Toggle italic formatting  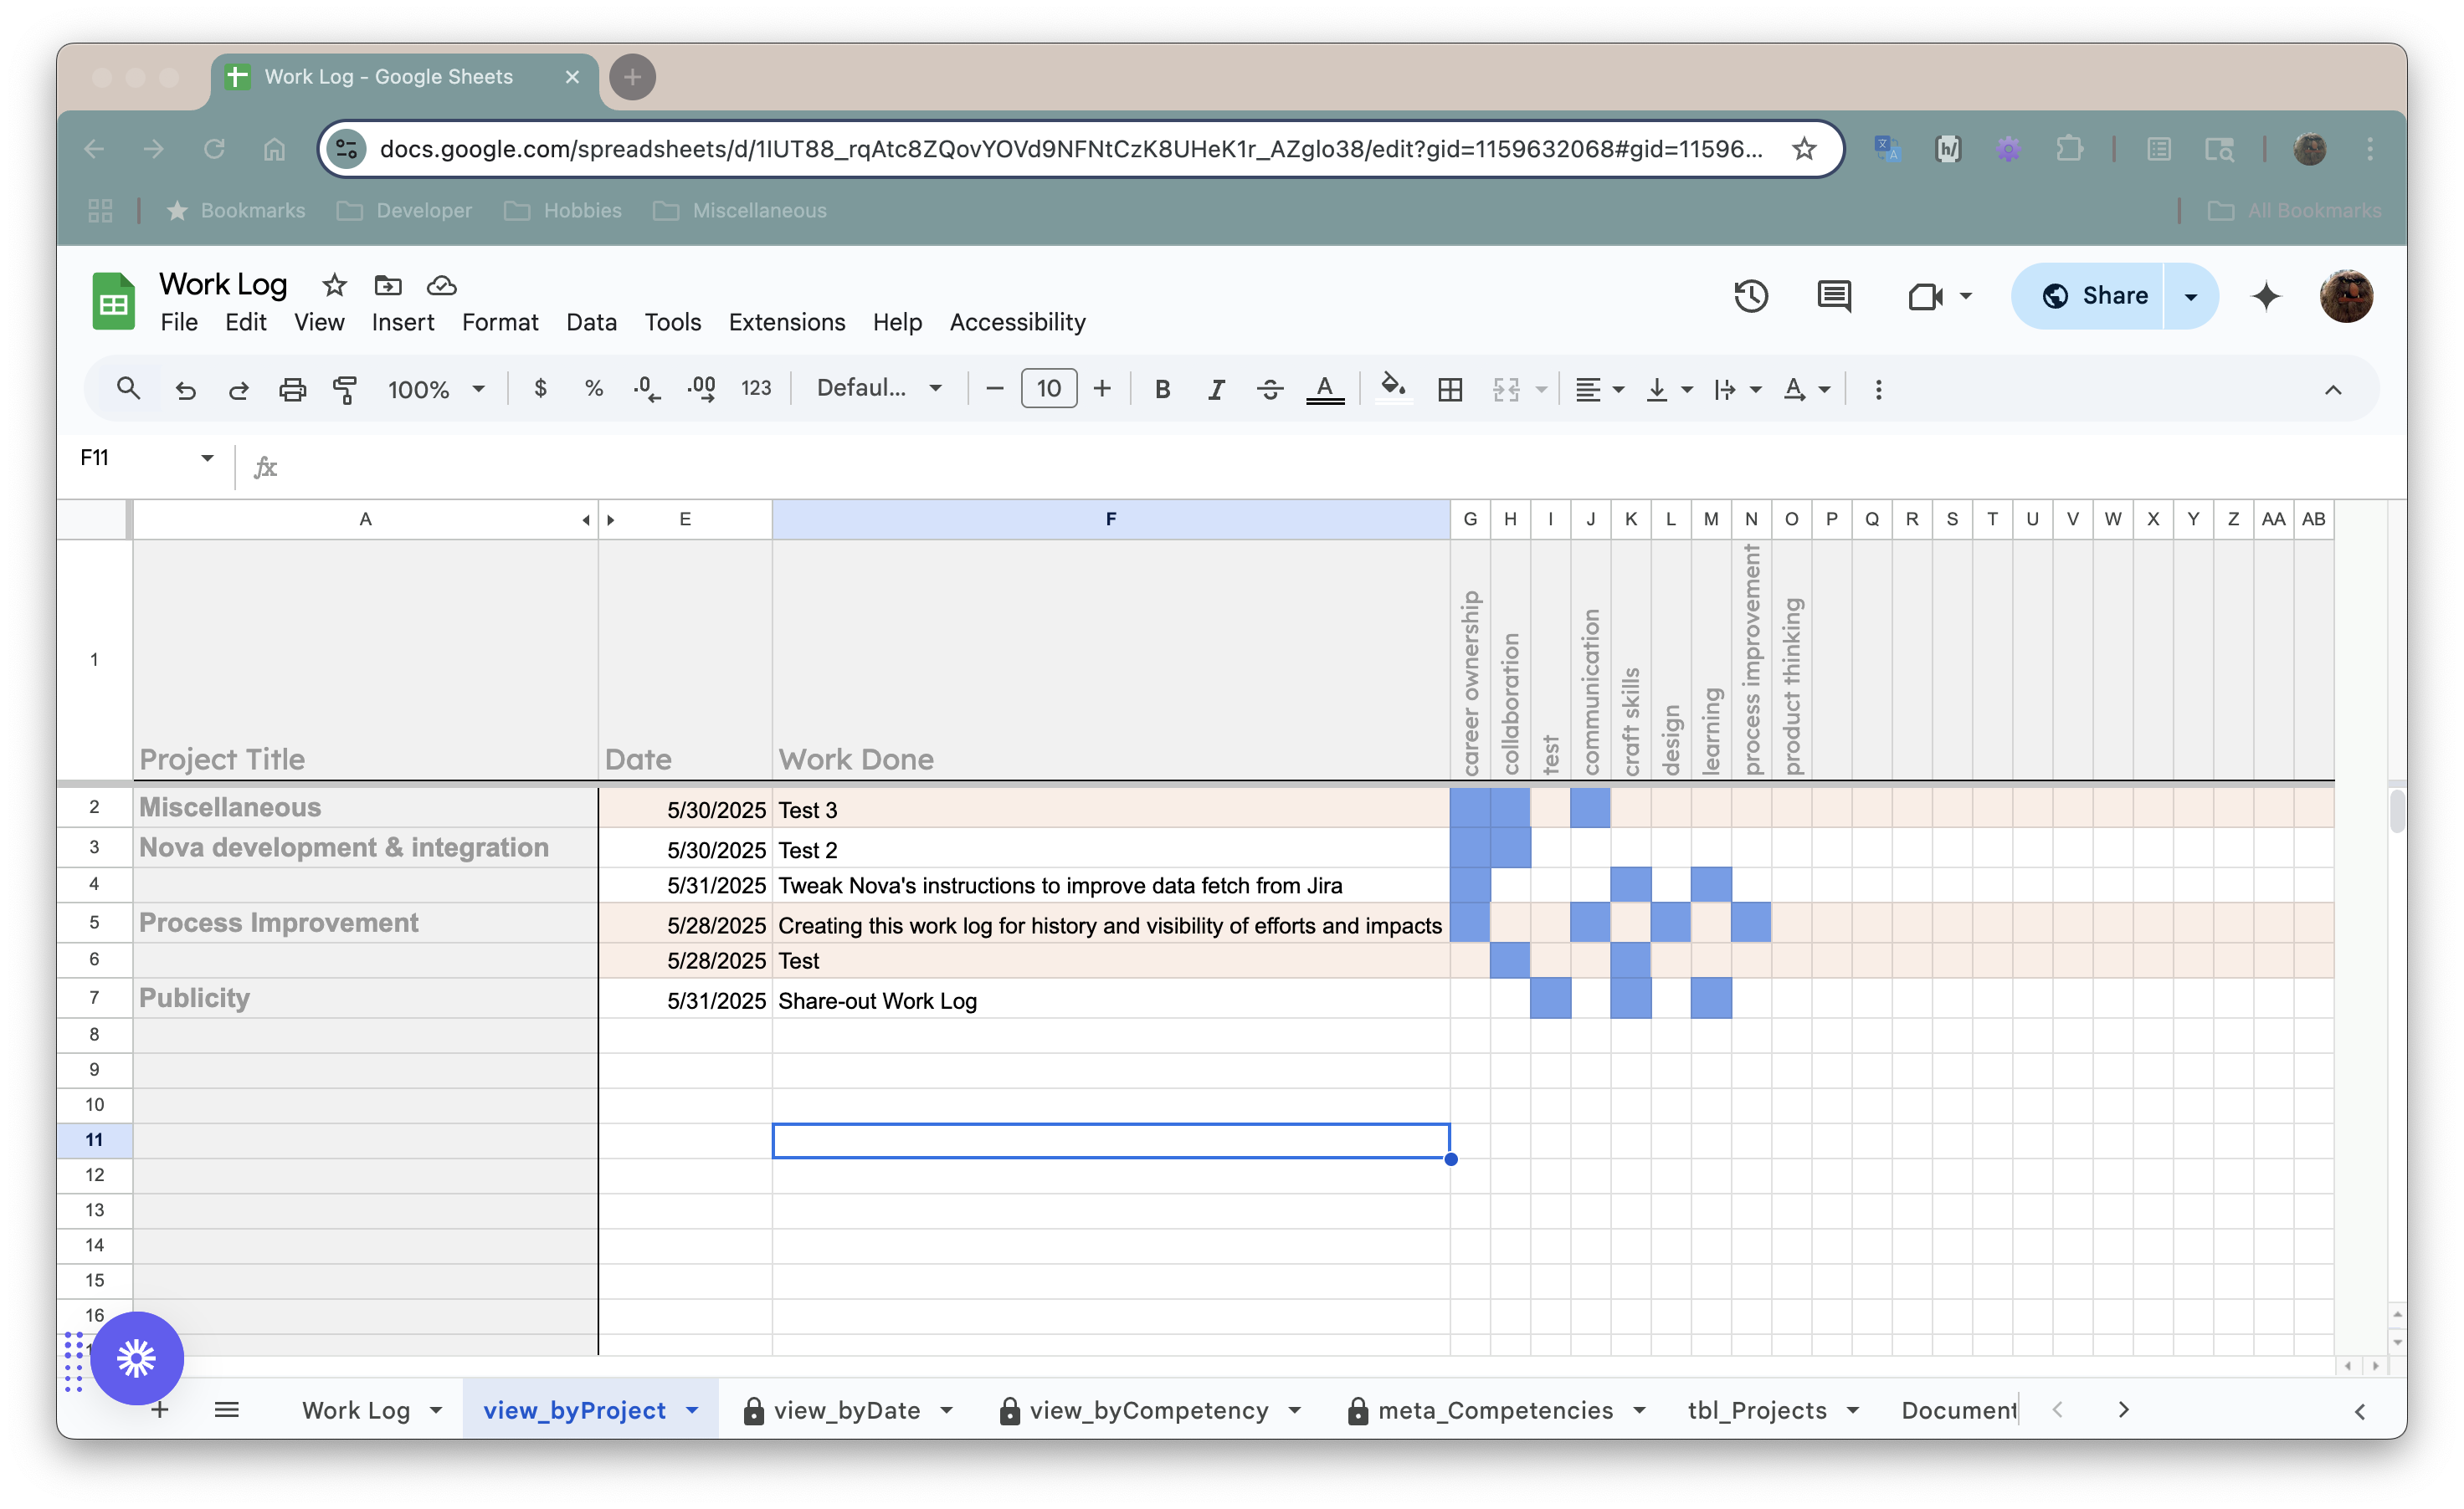[x=1216, y=389]
